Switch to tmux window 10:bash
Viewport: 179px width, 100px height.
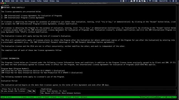tap(84, 97)
